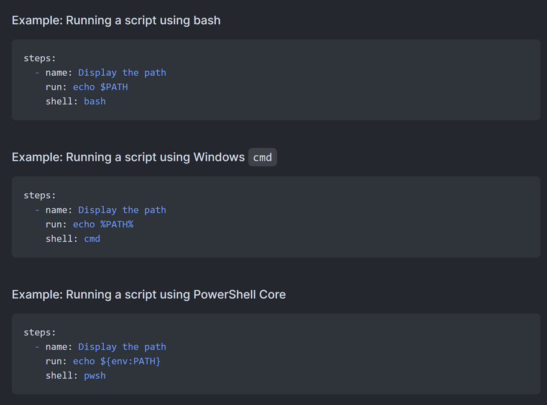
Task: Click the "echo ${env:PATH}" command text
Action: pos(117,361)
